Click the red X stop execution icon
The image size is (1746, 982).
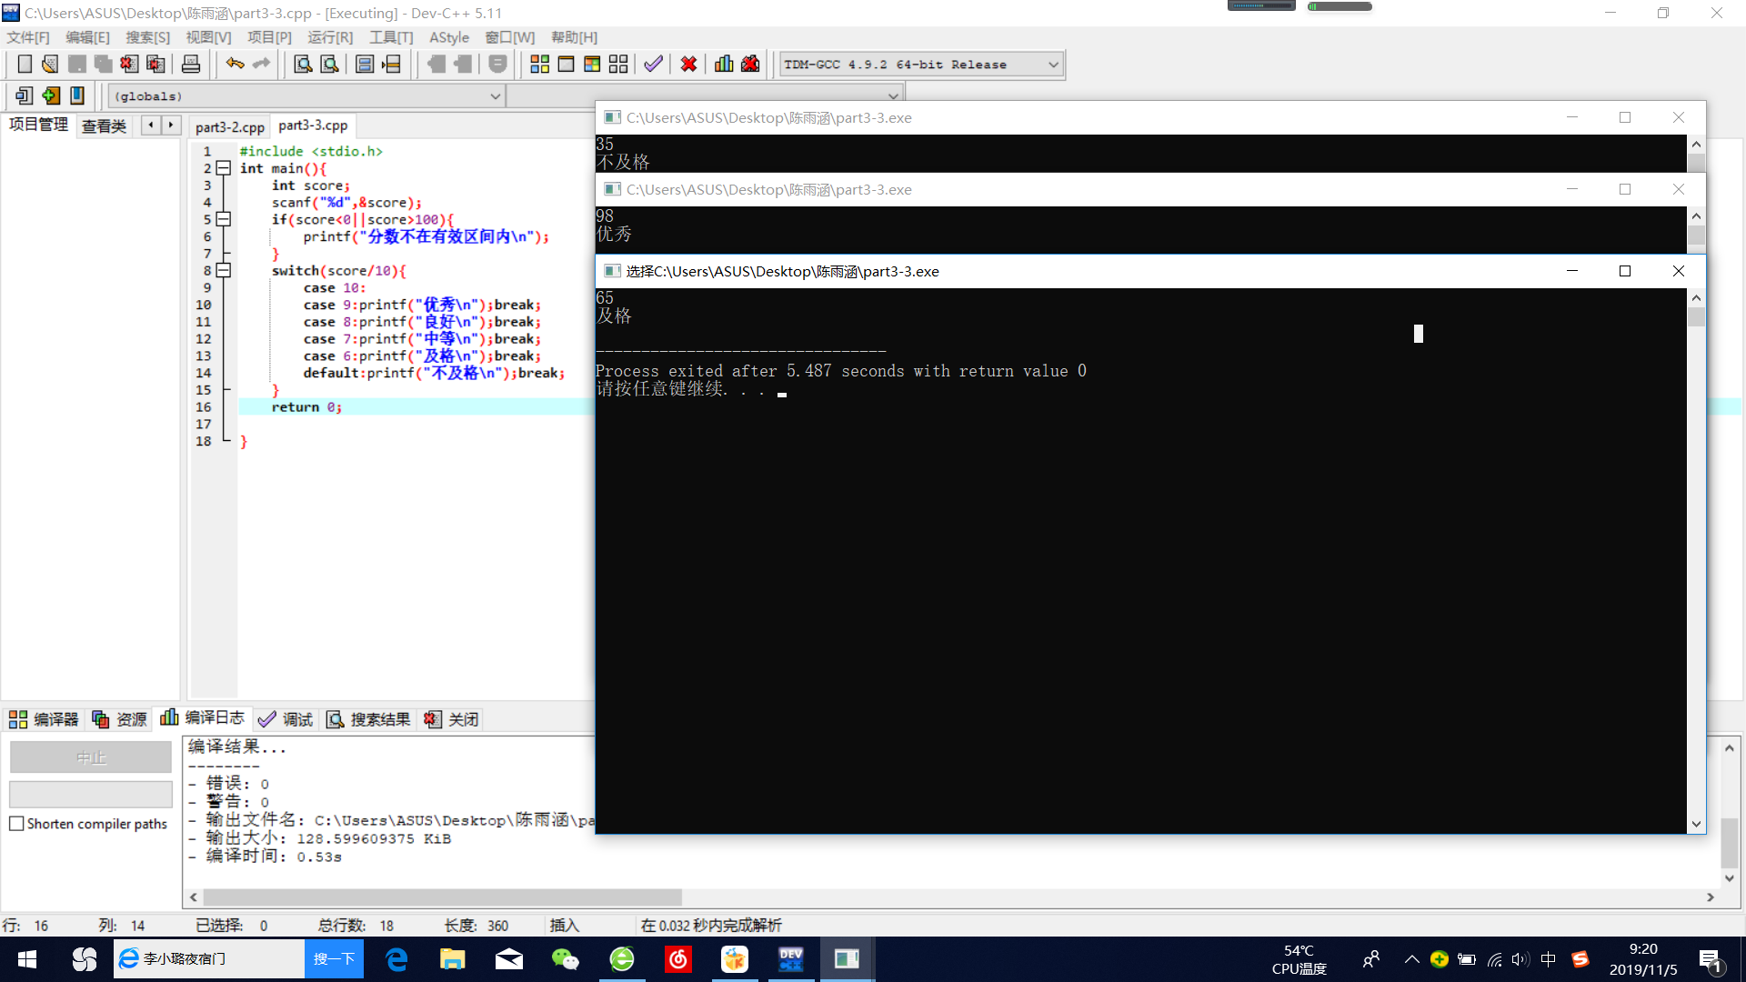coord(688,65)
